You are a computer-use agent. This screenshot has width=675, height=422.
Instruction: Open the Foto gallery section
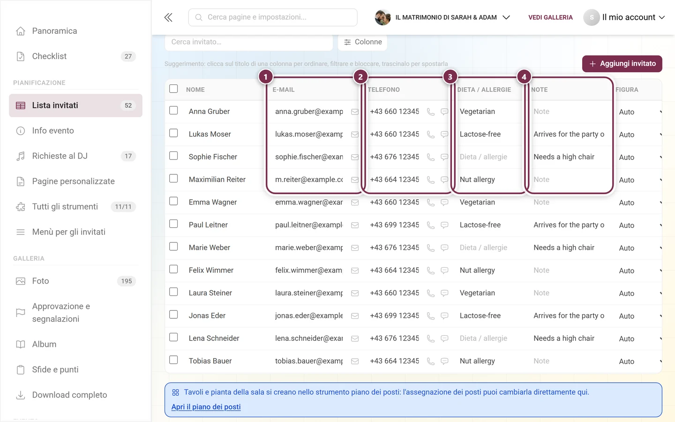click(x=75, y=281)
